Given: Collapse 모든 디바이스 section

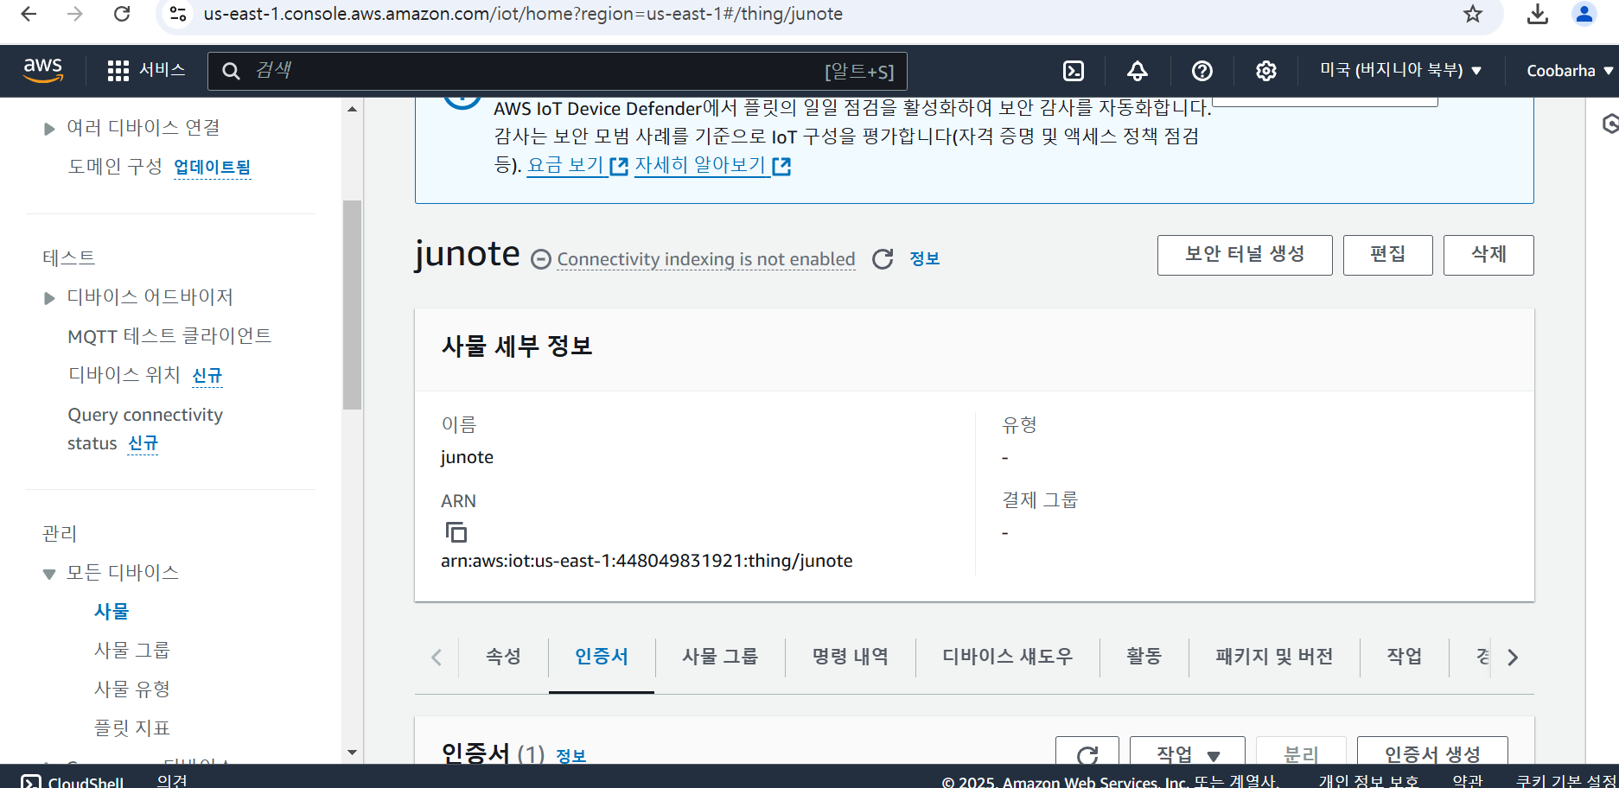Looking at the screenshot, I should click(x=49, y=574).
